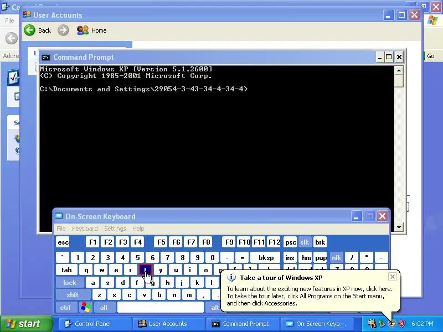
Task: Click the info icon in tour balloon
Action: (x=231, y=278)
